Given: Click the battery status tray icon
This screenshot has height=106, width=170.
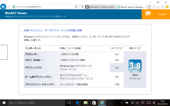Looking at the screenshot, I should click(127, 103).
